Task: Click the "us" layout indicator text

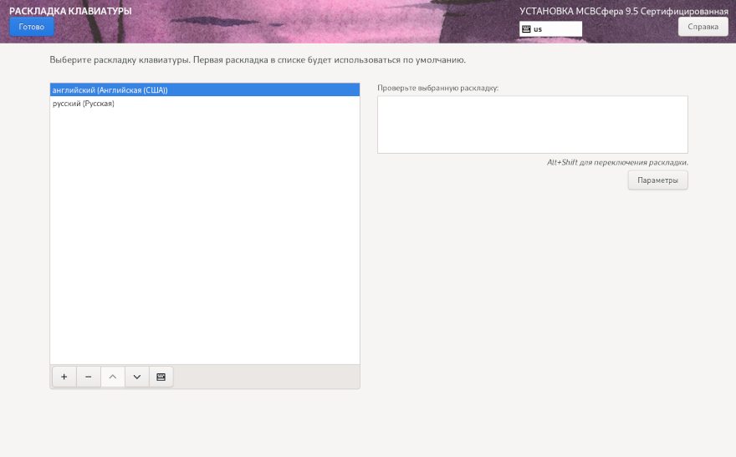Action: click(x=538, y=29)
